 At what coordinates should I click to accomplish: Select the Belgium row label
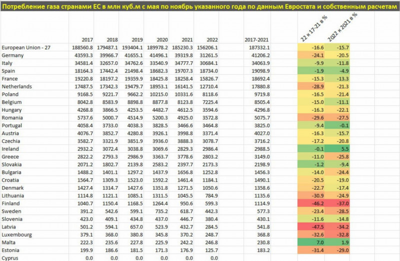coord(11,102)
